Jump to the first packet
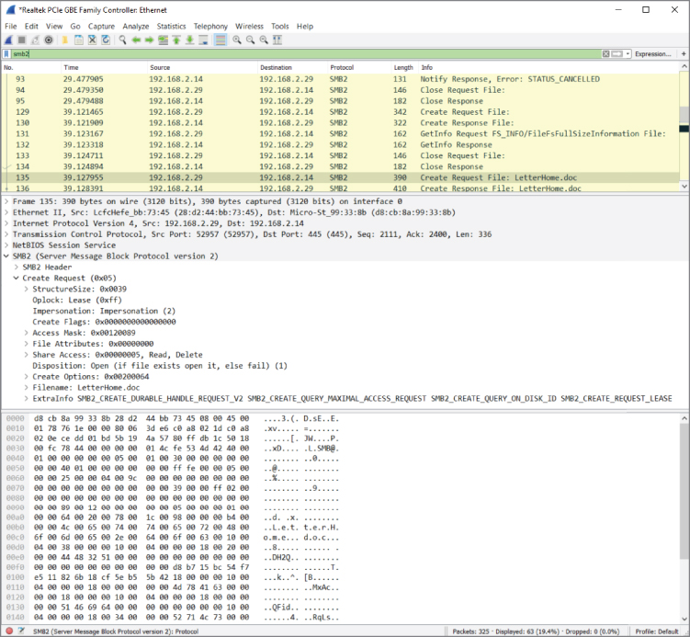Image resolution: width=690 pixels, height=637 pixels. click(x=176, y=40)
